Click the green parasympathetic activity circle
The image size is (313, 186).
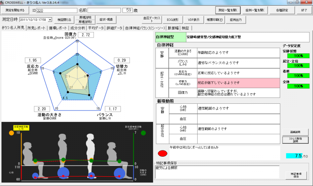[x=143, y=133]
